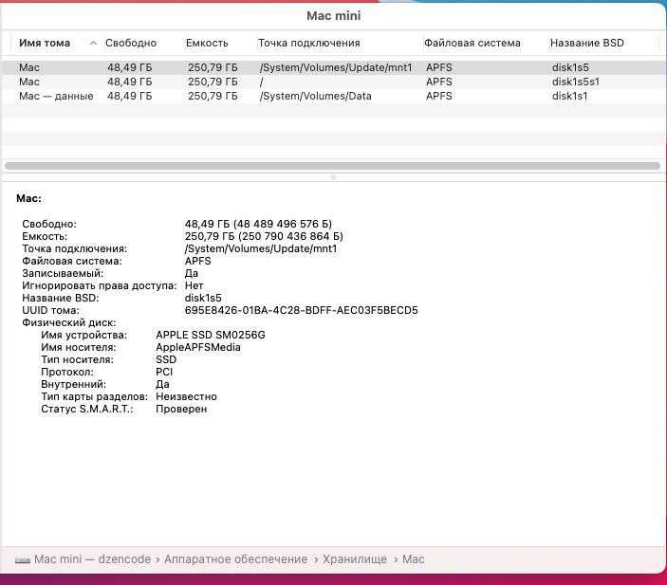Click the horizontal scrollbar under the volume table
Image resolution: width=667 pixels, height=585 pixels.
tap(332, 166)
